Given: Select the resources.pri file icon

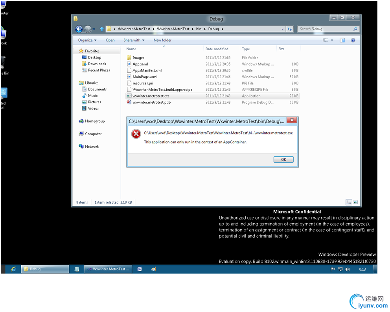Looking at the screenshot, I should pyautogui.click(x=129, y=83).
